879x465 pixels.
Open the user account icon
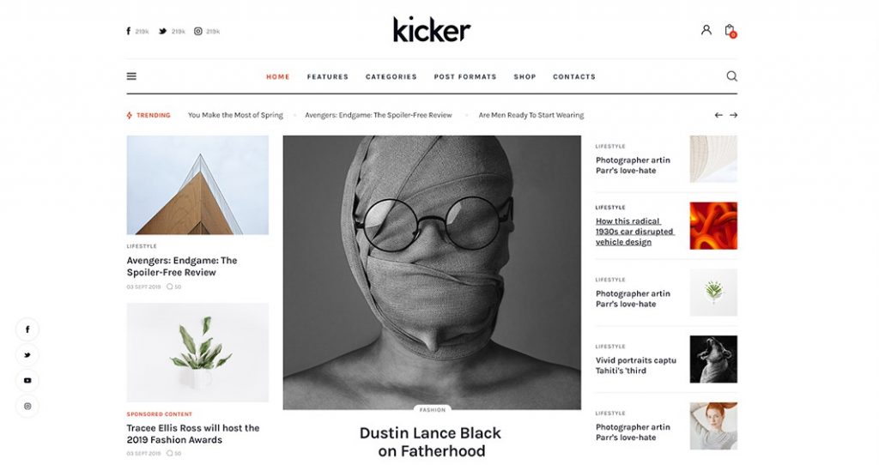706,30
